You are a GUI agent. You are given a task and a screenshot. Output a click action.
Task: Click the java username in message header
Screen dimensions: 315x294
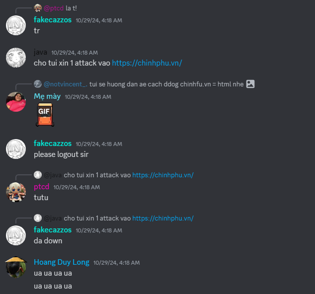point(40,52)
